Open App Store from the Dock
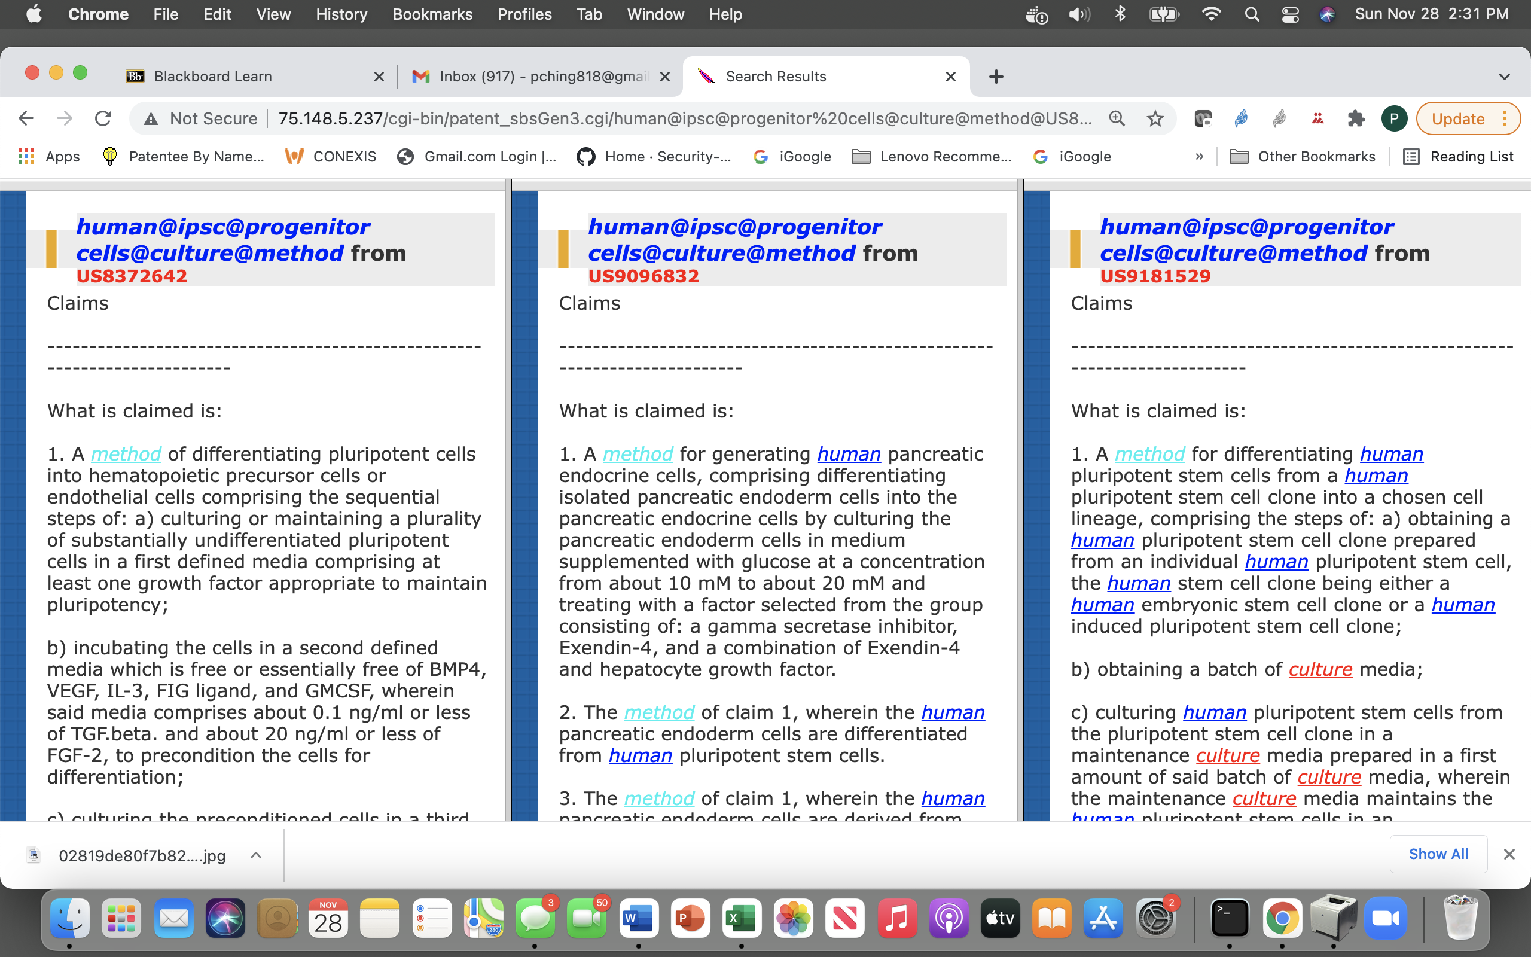Screen dimensions: 1531x957 1103,918
